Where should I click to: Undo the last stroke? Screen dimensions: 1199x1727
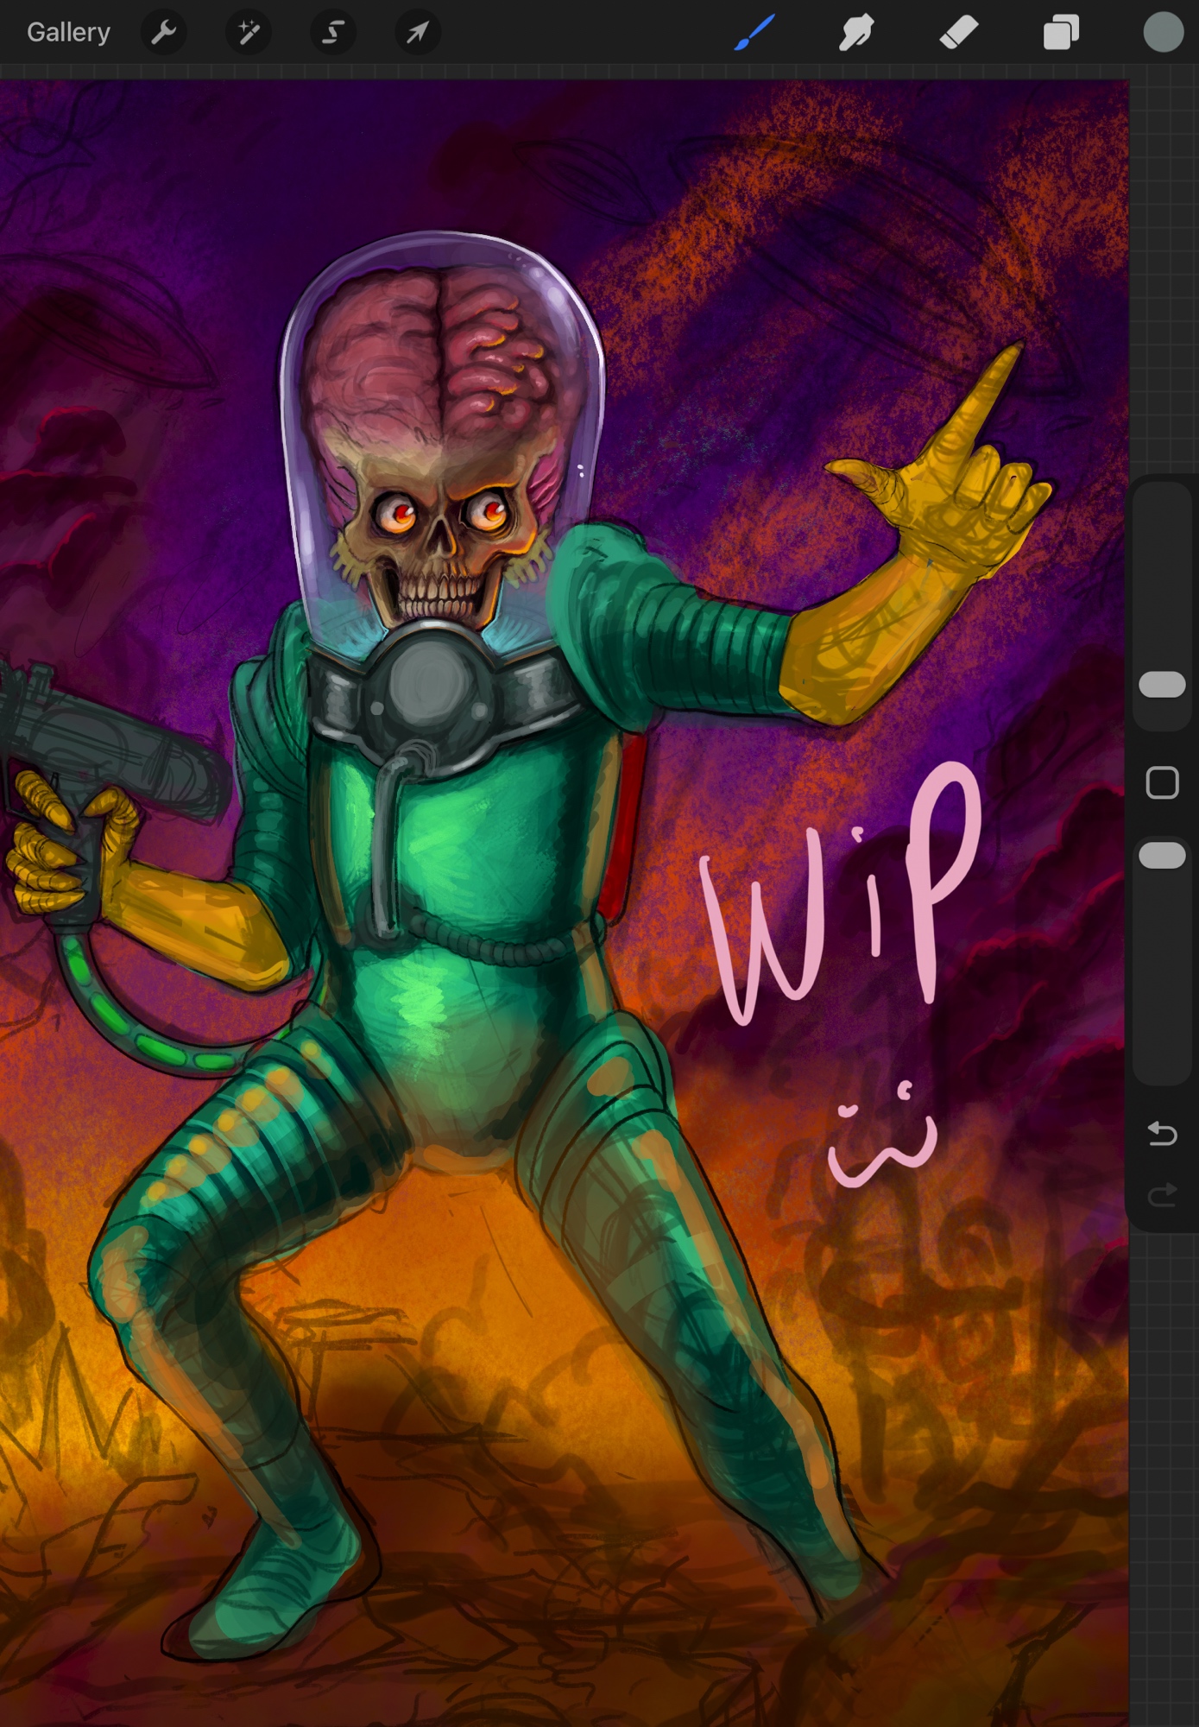tap(1162, 1133)
